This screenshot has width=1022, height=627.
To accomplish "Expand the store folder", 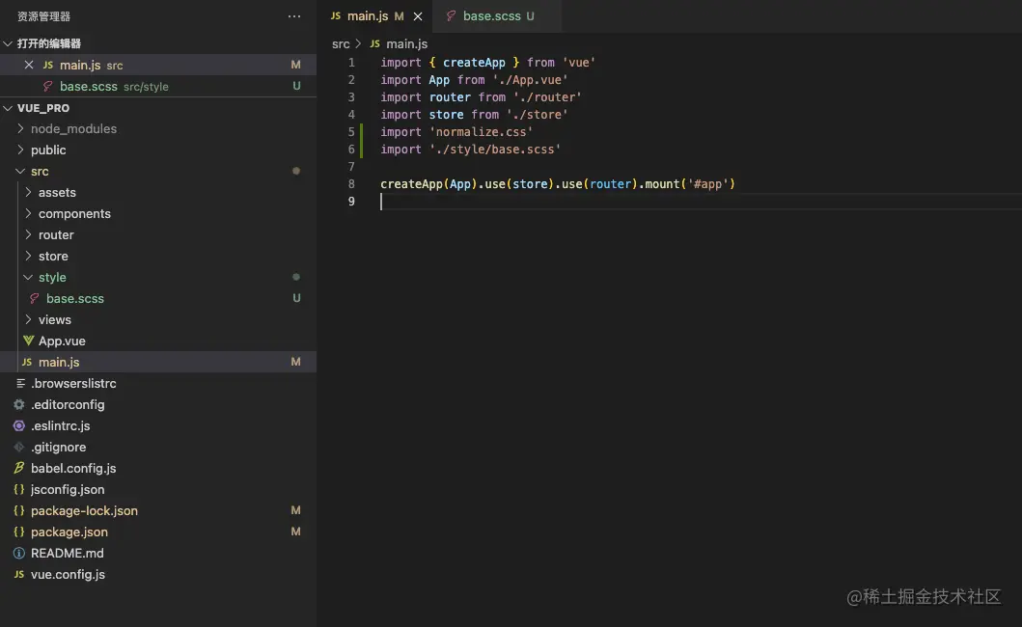I will [28, 257].
